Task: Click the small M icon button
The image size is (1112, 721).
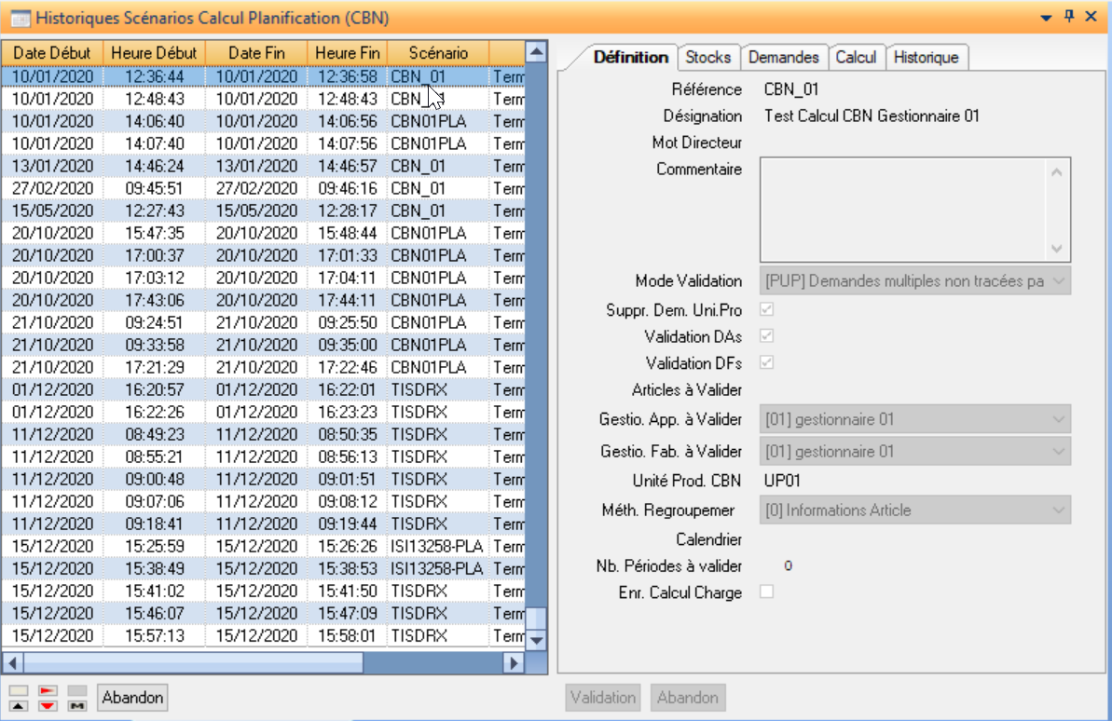Action: [x=77, y=705]
